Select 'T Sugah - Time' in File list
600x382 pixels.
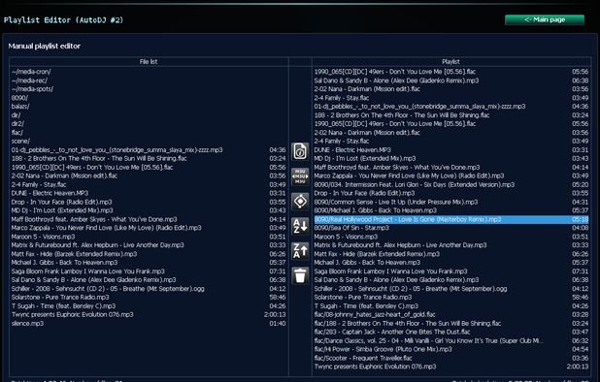(x=149, y=306)
